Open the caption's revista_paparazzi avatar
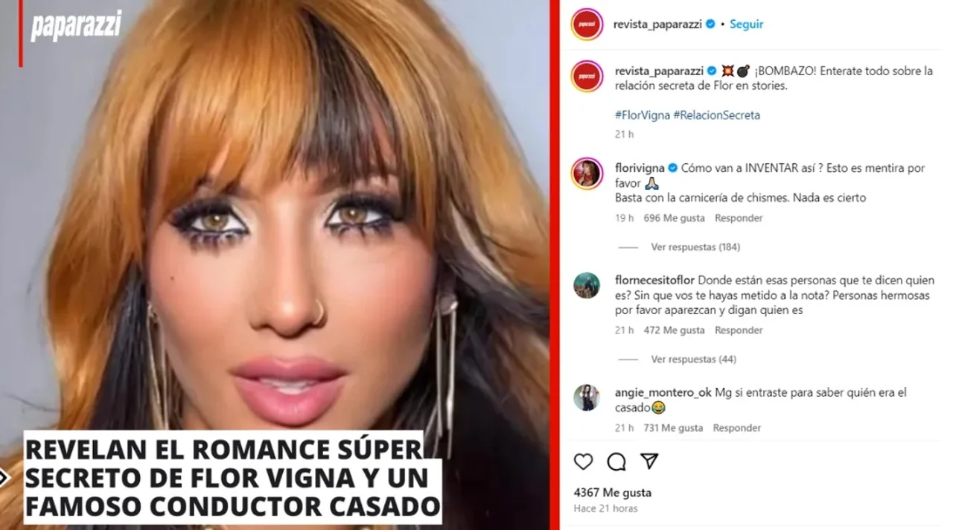Viewport: 953px width, 530px height. click(587, 76)
